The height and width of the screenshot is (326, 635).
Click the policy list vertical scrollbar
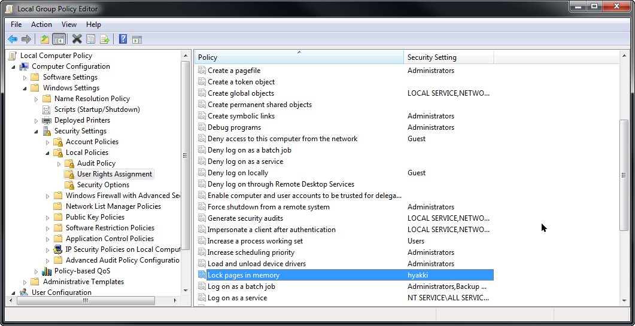point(624,173)
